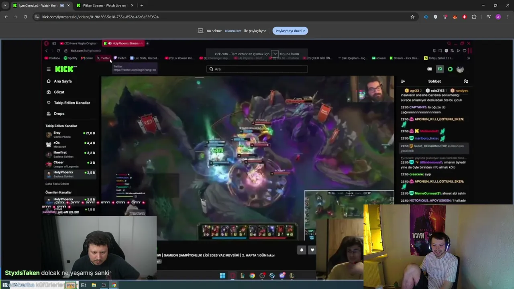Open the Kick profile avatar in stream header

coord(460,69)
